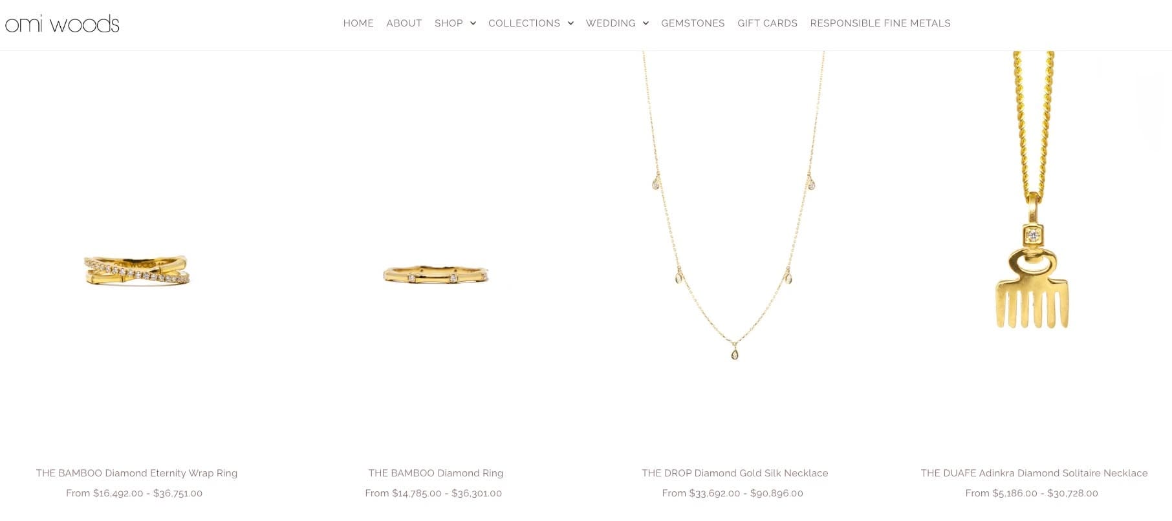
Task: Open the ABOUT page
Action: (404, 23)
